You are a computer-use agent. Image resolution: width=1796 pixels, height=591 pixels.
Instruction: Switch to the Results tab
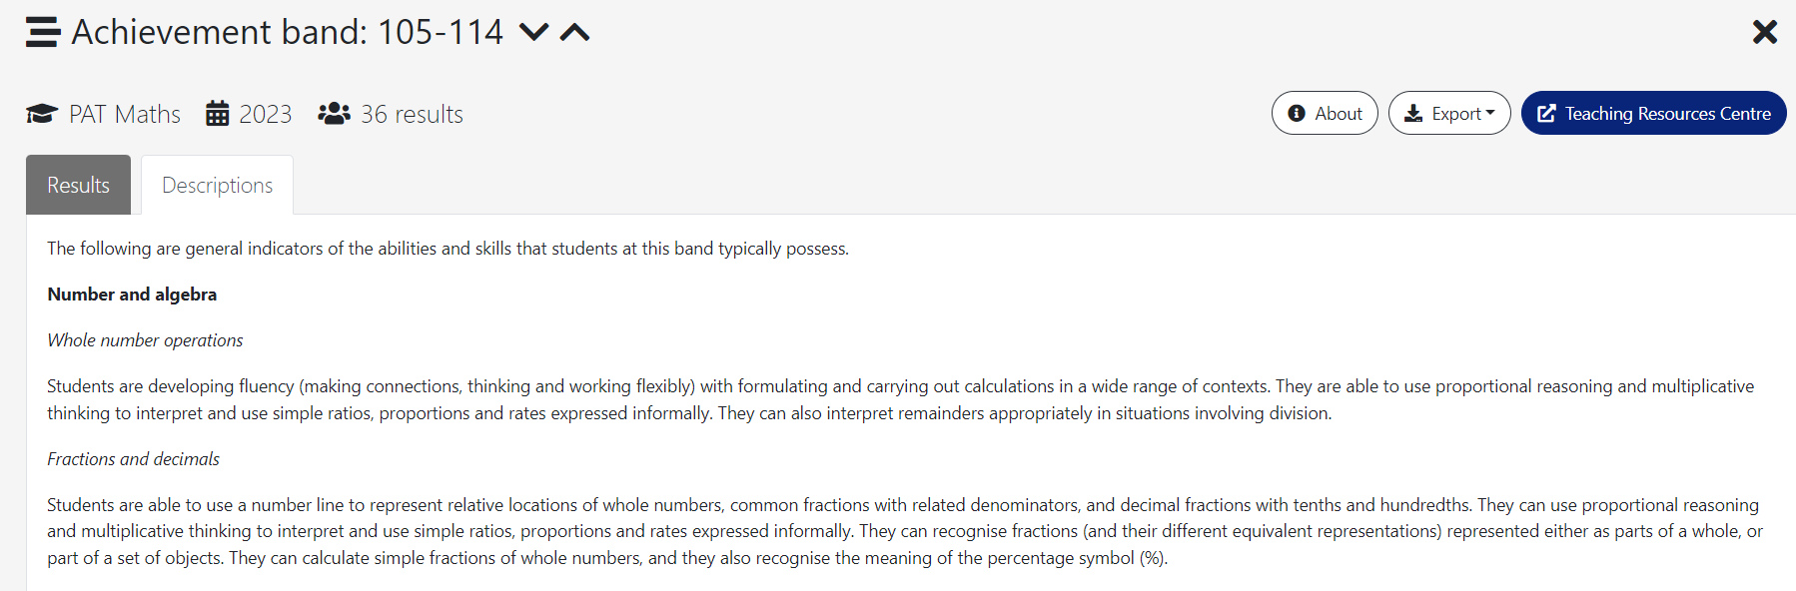78,185
